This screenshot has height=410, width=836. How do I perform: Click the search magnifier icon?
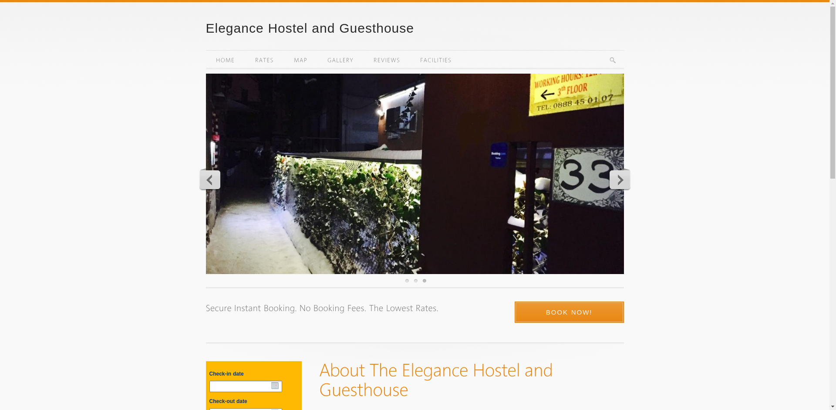click(x=613, y=61)
